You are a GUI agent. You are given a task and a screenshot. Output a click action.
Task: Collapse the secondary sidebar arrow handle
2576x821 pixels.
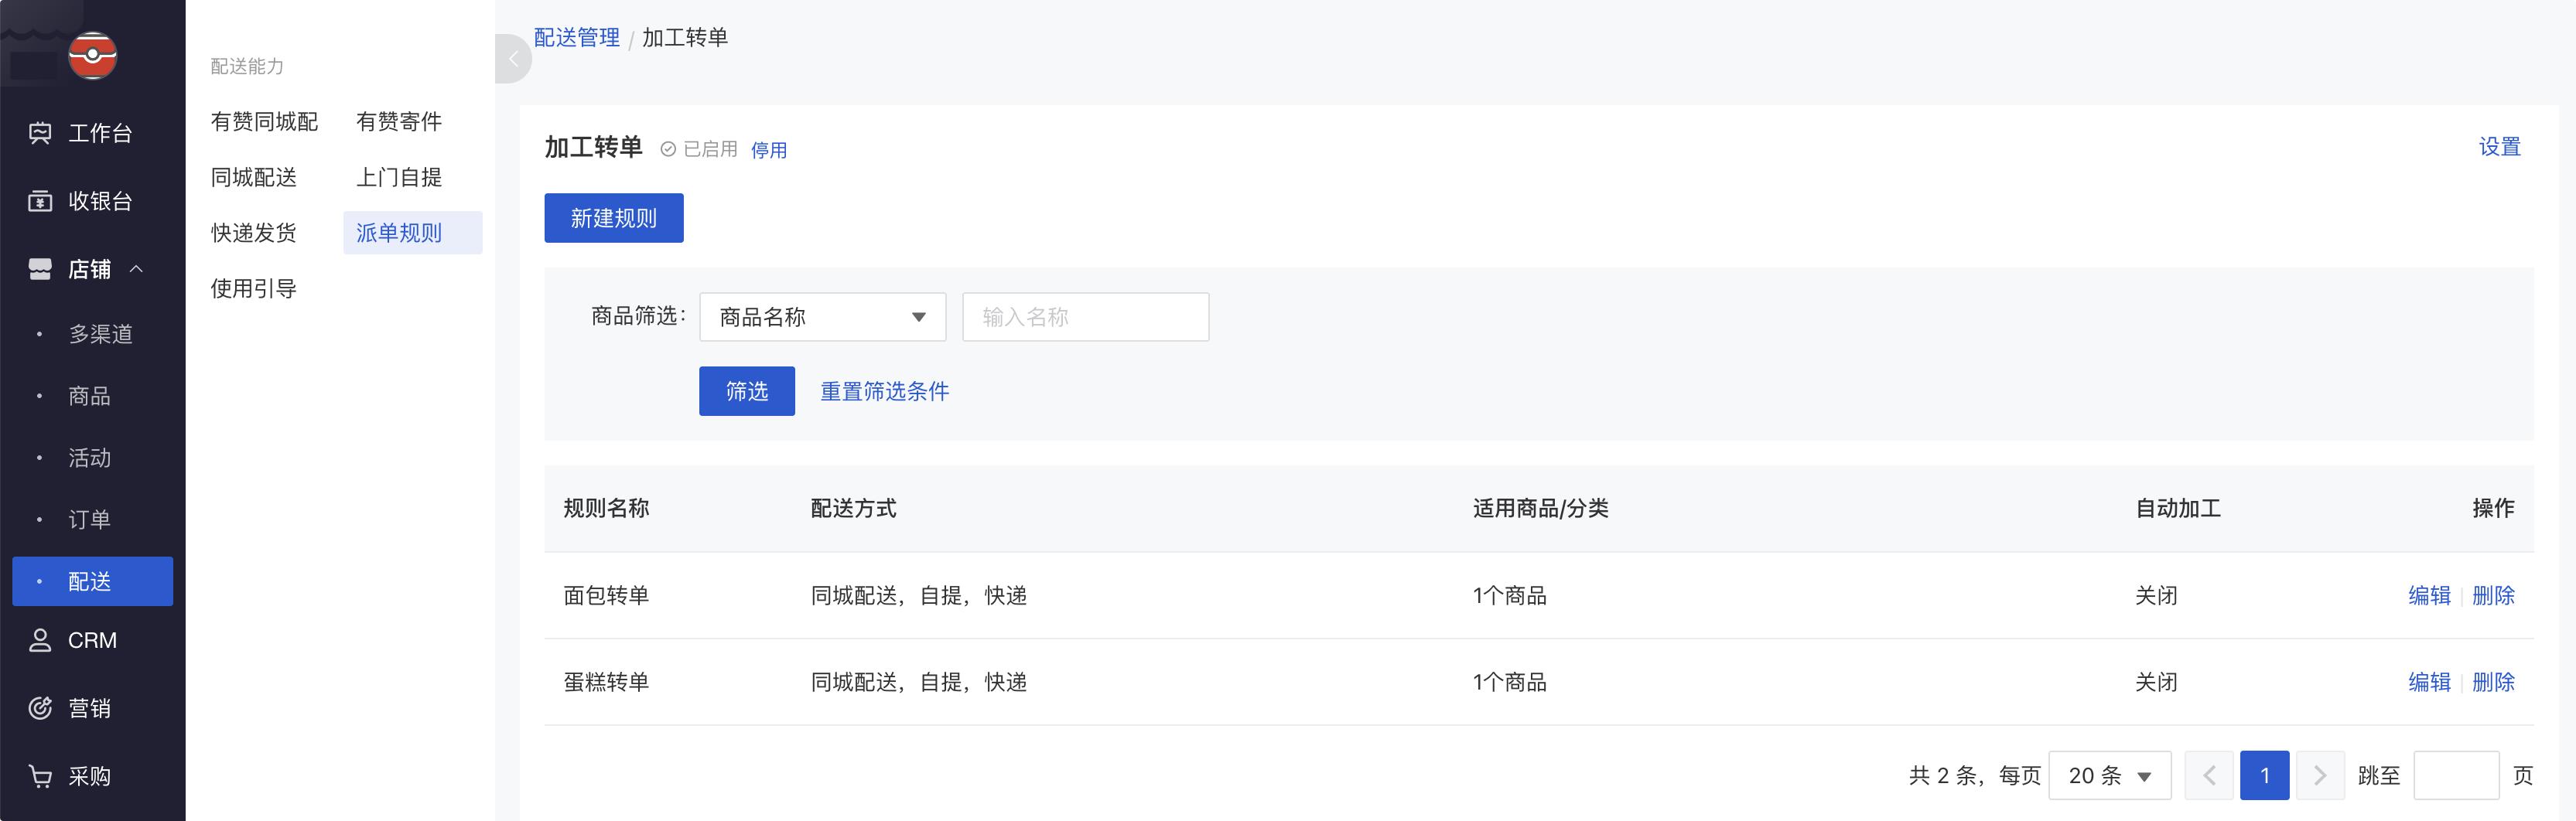pyautogui.click(x=512, y=59)
